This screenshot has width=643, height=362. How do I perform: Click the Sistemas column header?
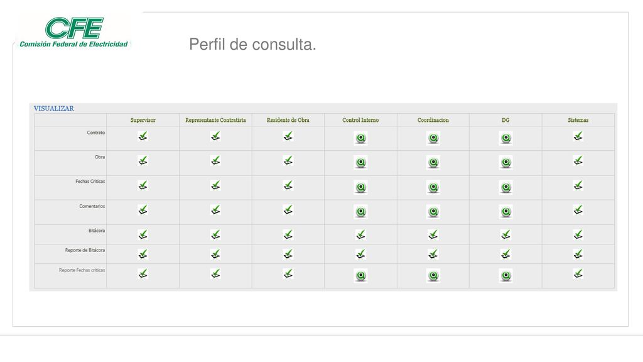click(578, 120)
